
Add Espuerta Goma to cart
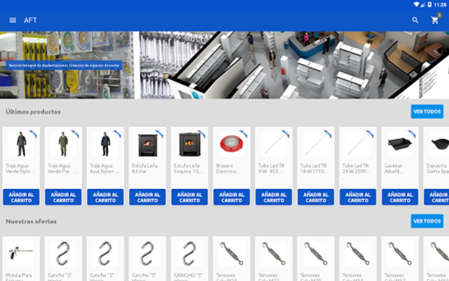pyautogui.click(x=437, y=197)
